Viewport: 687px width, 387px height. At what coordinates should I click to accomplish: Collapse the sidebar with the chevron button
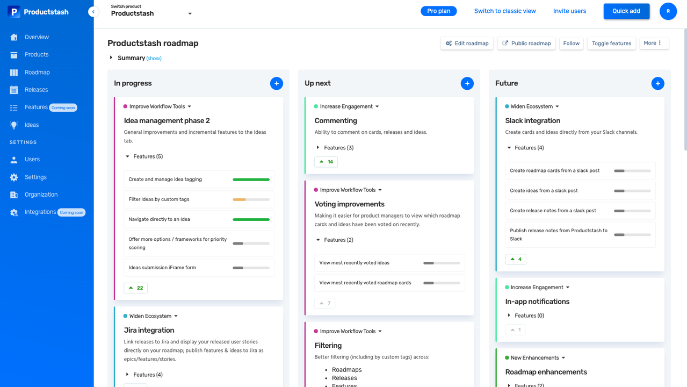(93, 11)
